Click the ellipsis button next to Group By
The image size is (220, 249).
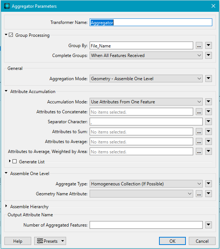(x=199, y=46)
